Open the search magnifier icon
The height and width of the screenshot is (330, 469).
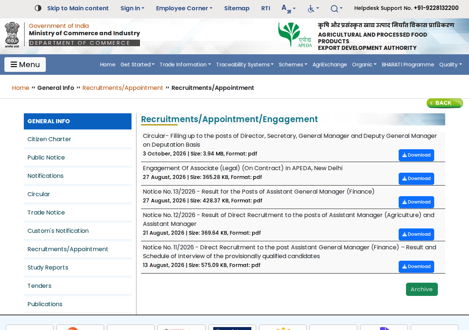pyautogui.click(x=336, y=8)
